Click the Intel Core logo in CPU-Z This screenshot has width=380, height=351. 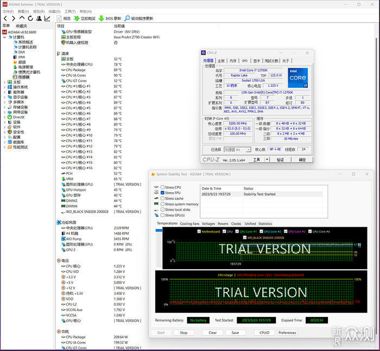tap(298, 78)
